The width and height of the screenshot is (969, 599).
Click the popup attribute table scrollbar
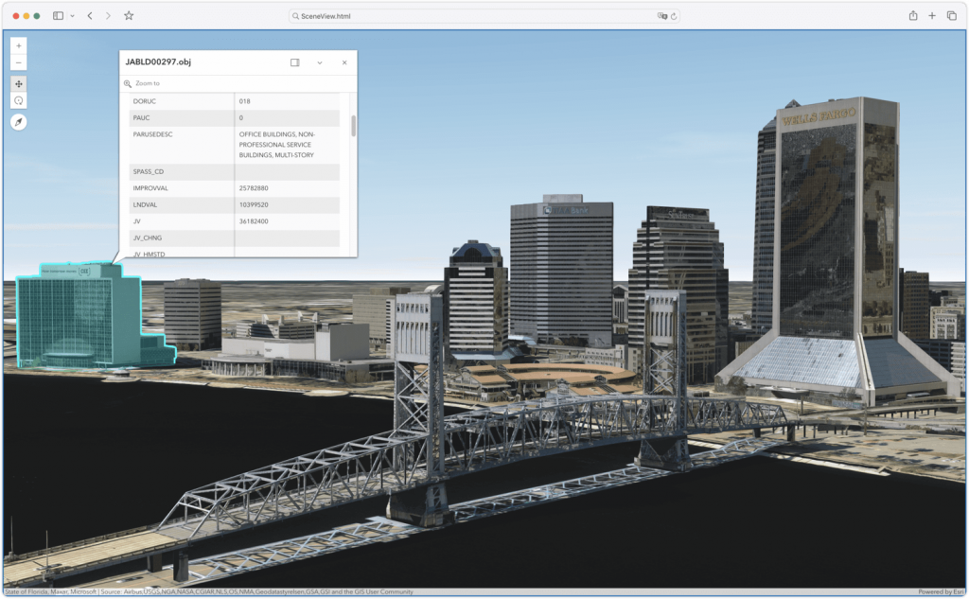(353, 126)
